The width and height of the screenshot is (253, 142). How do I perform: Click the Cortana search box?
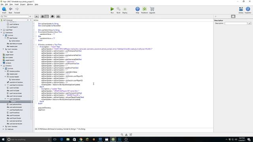pyautogui.click(x=29, y=139)
